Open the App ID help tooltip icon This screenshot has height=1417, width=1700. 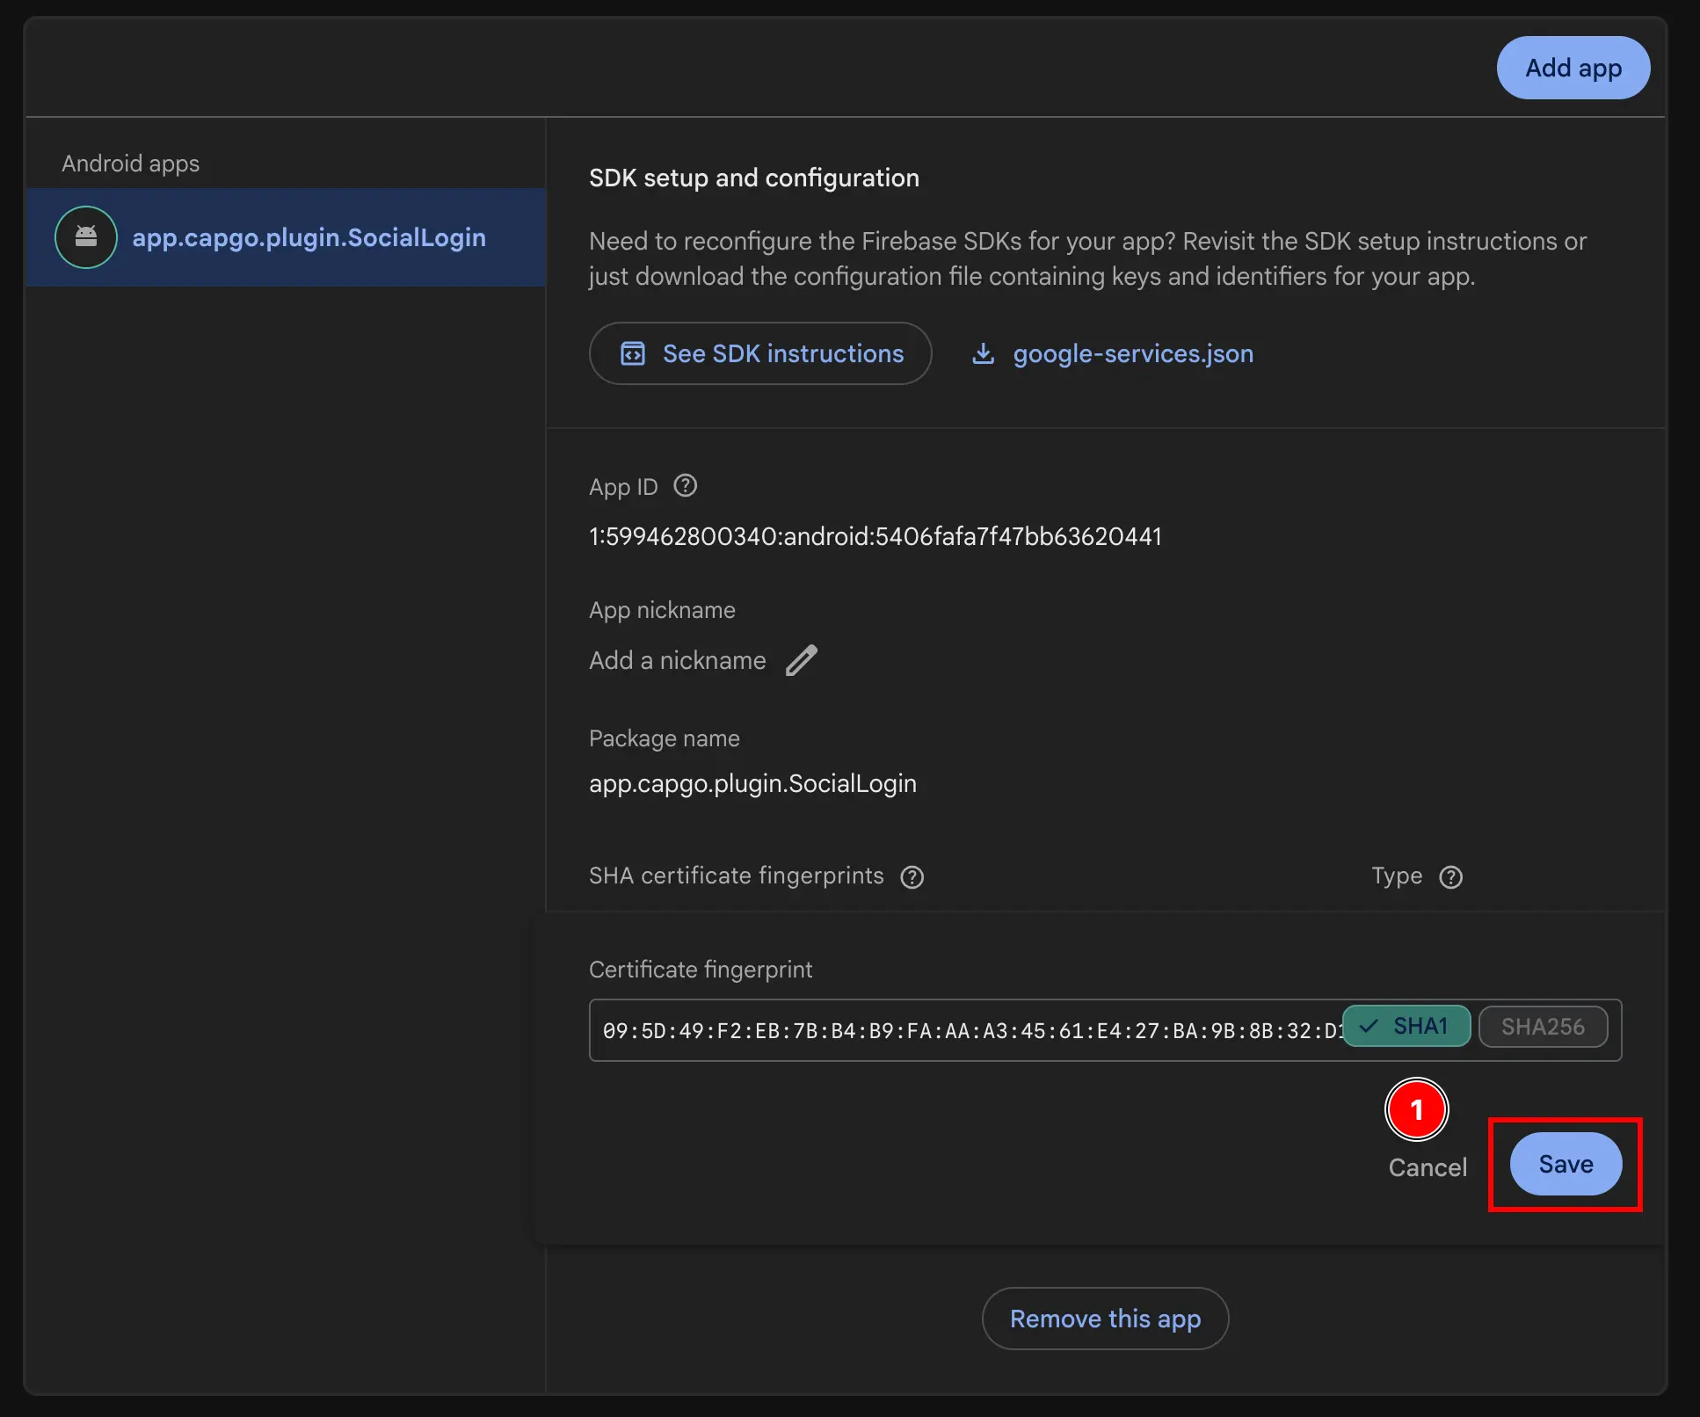tap(684, 485)
